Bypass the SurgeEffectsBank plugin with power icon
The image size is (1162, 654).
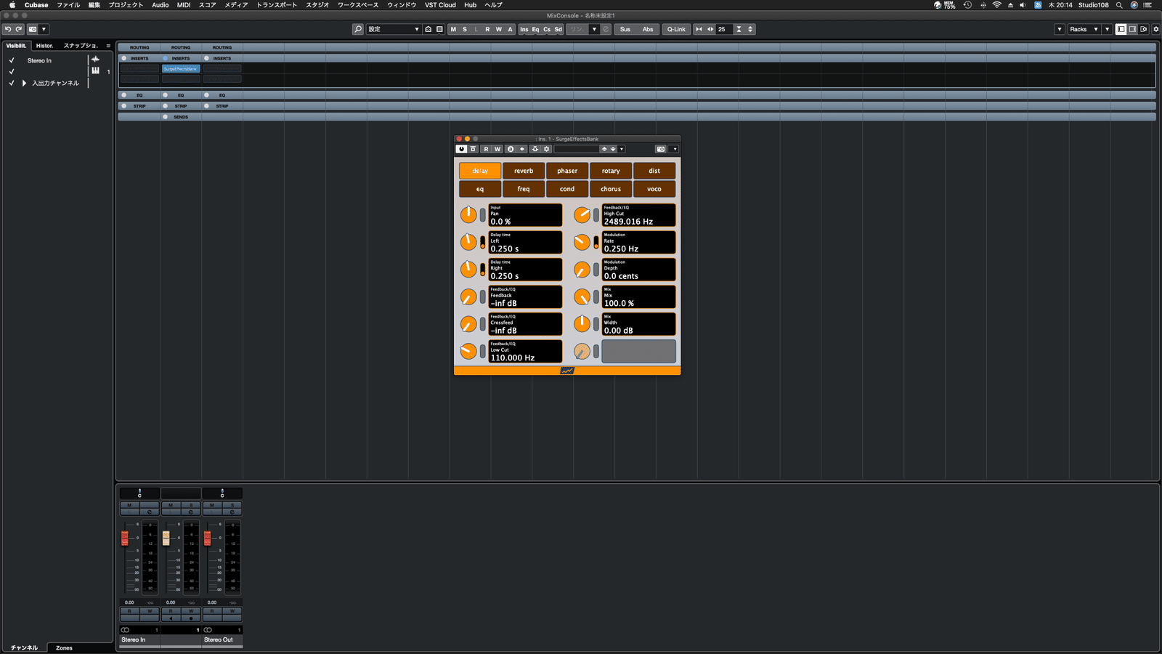(x=463, y=149)
